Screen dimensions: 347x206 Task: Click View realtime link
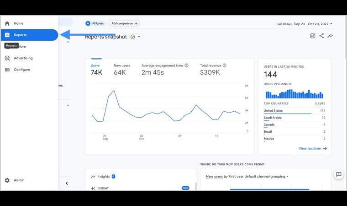pyautogui.click(x=313, y=148)
